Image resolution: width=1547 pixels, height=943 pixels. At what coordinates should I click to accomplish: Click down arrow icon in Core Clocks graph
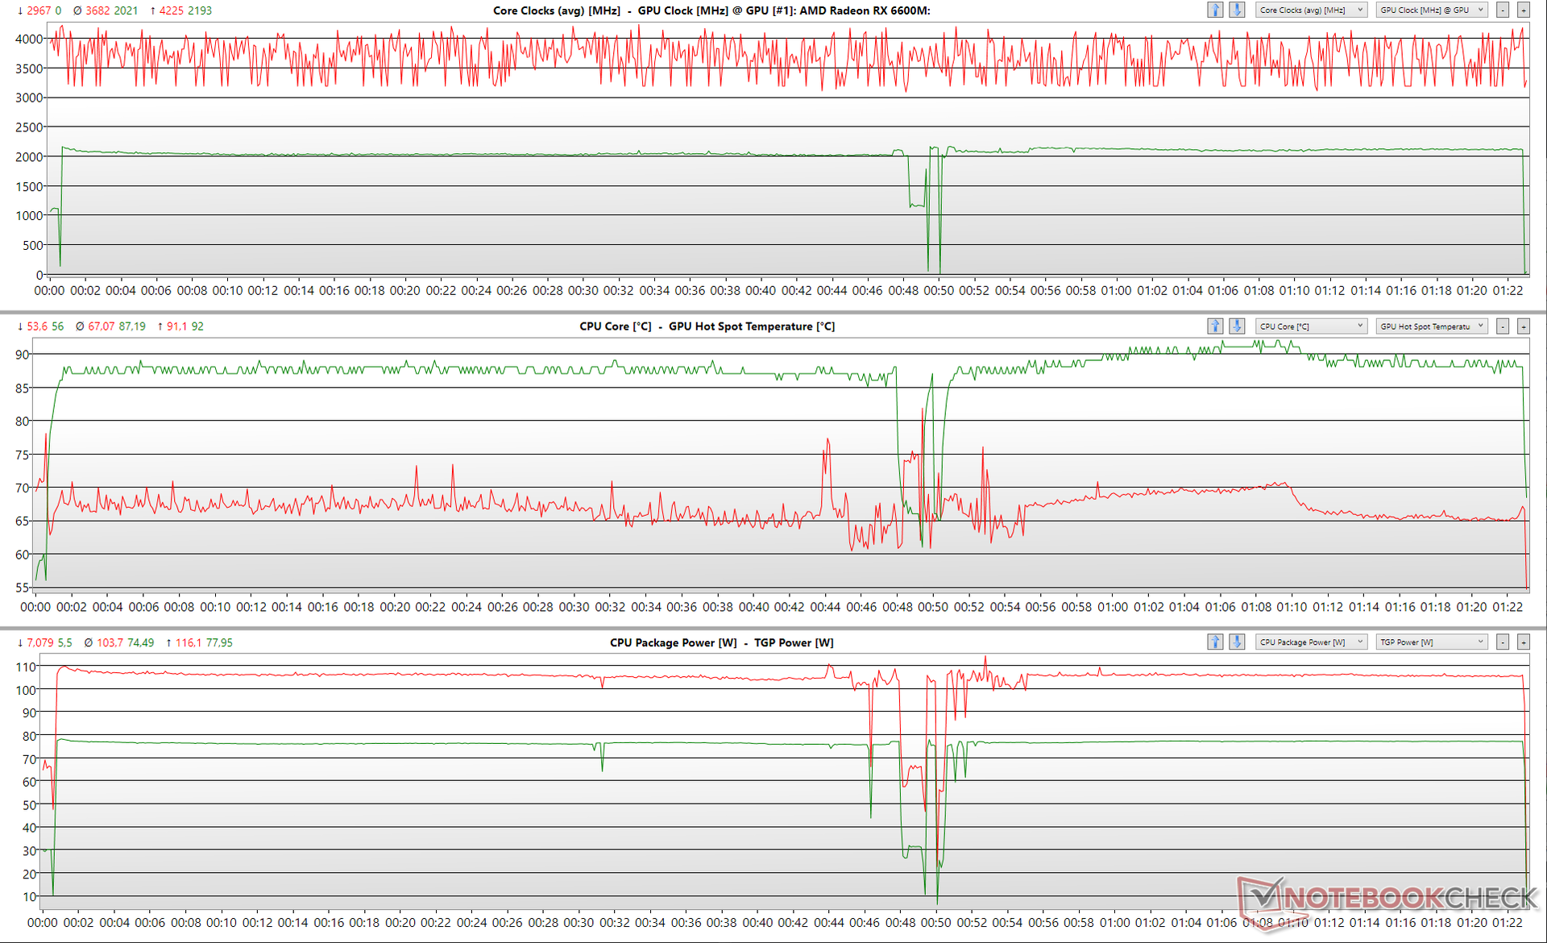pyautogui.click(x=1237, y=10)
